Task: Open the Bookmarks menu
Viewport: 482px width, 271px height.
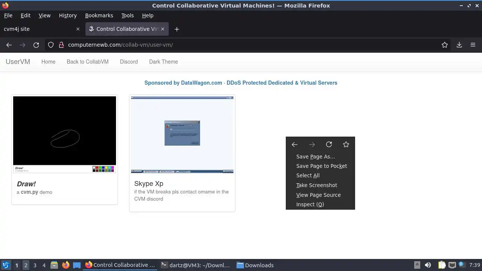Action: (99, 15)
